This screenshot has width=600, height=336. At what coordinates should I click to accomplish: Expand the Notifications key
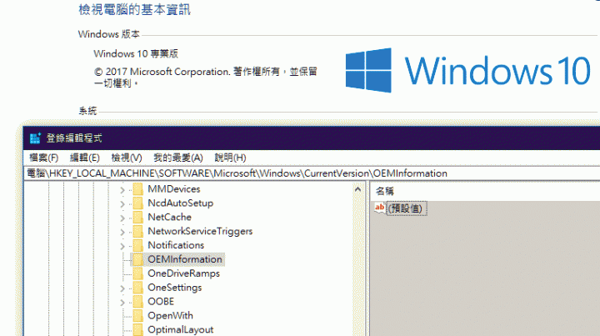tap(122, 246)
